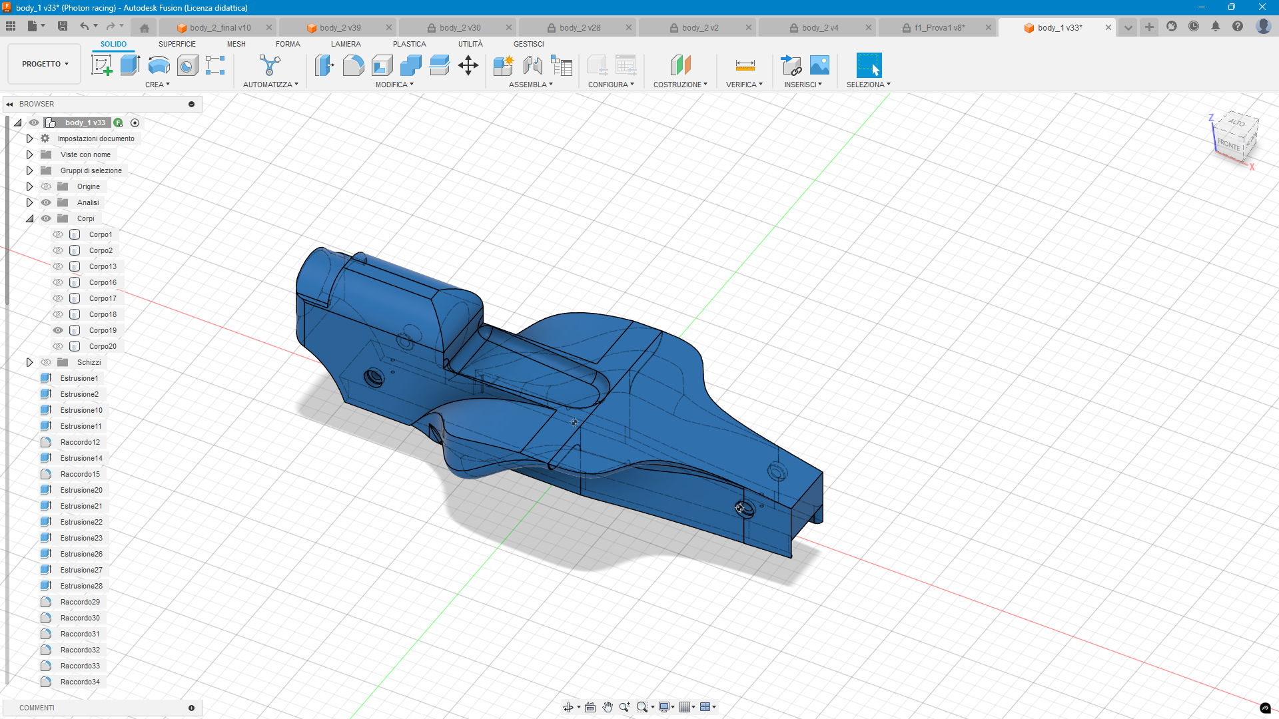Screen dimensions: 1279x719
Task: Close the body_2 v39 tab
Action: [x=389, y=27]
